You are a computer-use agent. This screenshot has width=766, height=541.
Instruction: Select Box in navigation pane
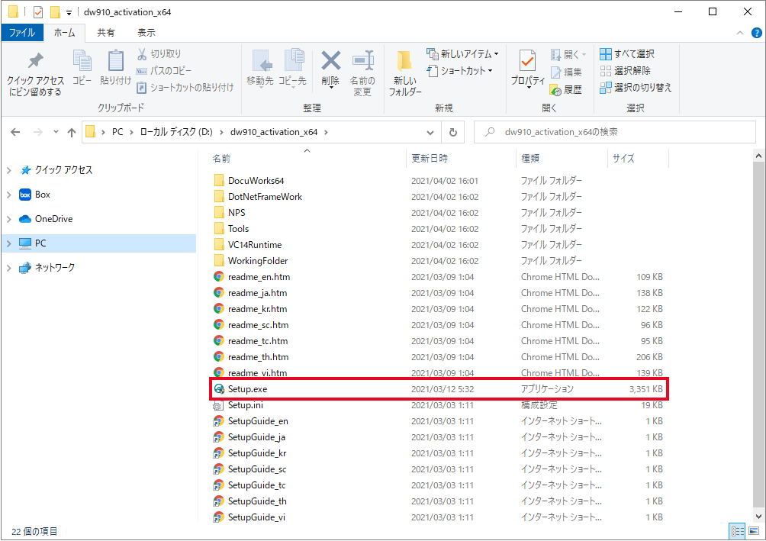click(x=34, y=195)
